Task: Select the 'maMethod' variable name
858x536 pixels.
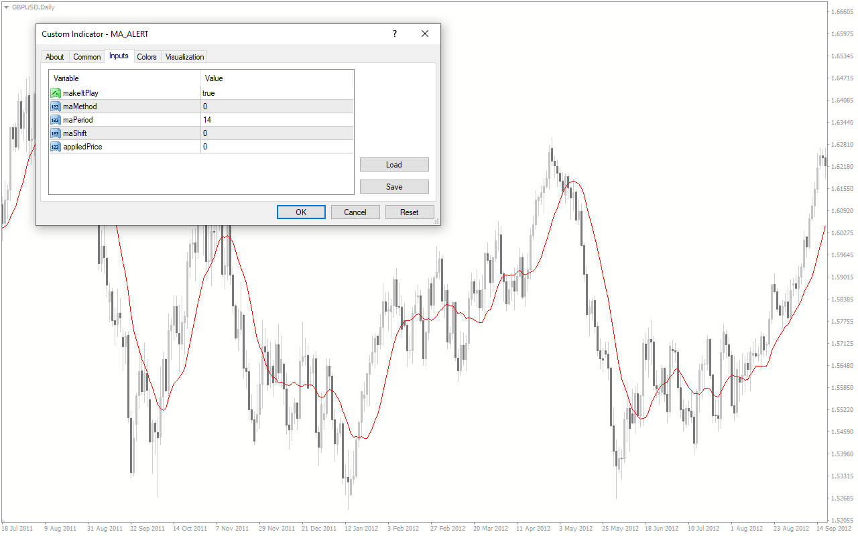Action: [80, 107]
